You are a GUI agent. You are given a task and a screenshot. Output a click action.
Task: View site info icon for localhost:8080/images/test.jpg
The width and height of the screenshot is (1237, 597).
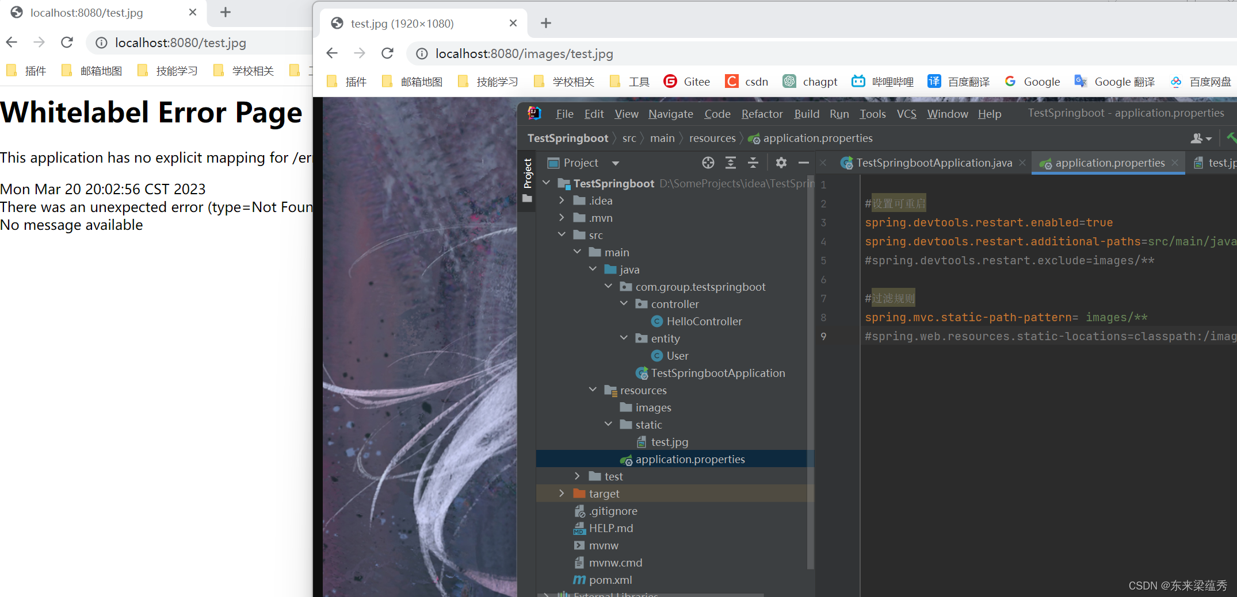[422, 53]
